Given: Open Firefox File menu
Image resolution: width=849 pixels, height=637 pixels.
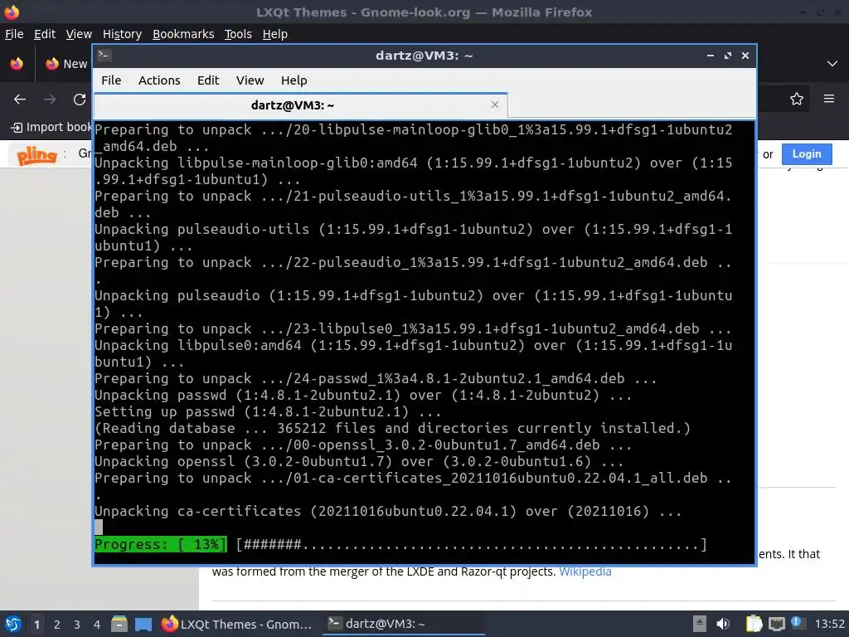Looking at the screenshot, I should 14,34.
